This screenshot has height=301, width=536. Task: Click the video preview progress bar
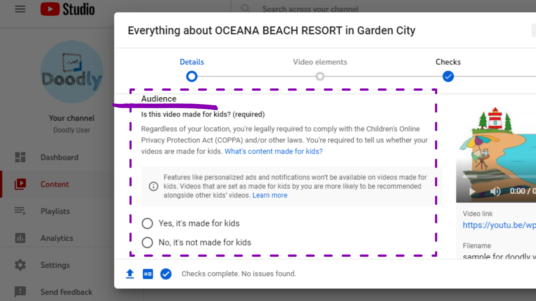(x=499, y=176)
